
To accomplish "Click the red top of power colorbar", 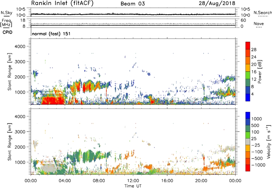I will coord(248,45).
